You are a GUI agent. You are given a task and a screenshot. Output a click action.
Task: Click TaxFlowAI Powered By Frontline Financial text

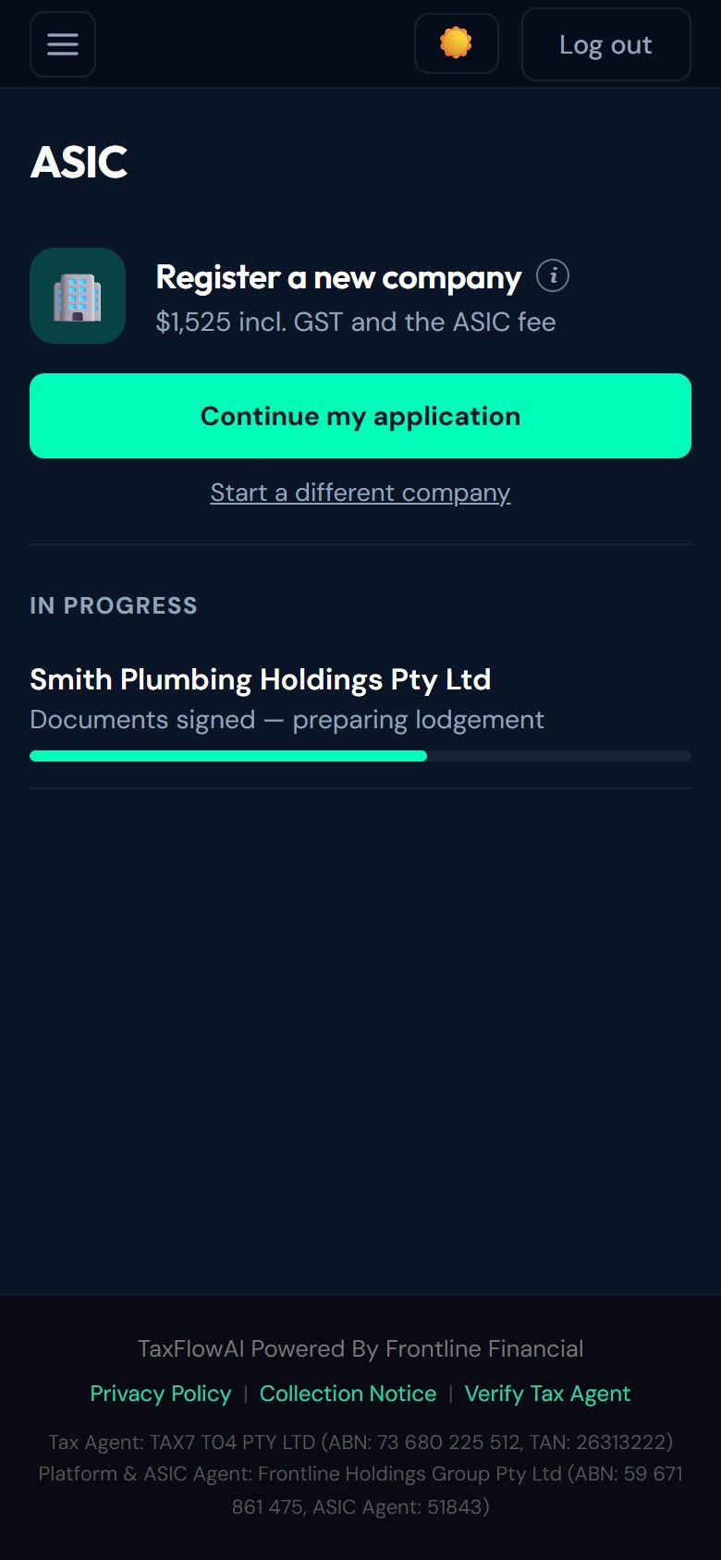tap(360, 1349)
